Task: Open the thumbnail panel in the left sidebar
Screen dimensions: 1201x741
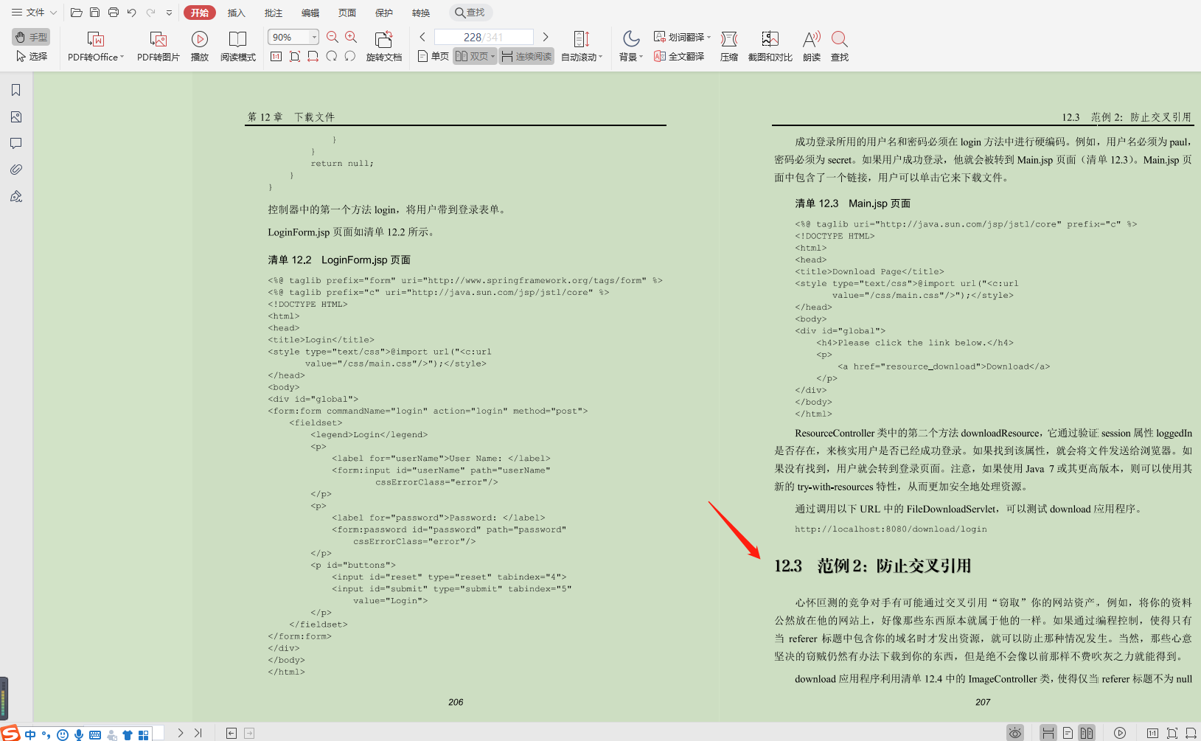Action: coord(16,116)
